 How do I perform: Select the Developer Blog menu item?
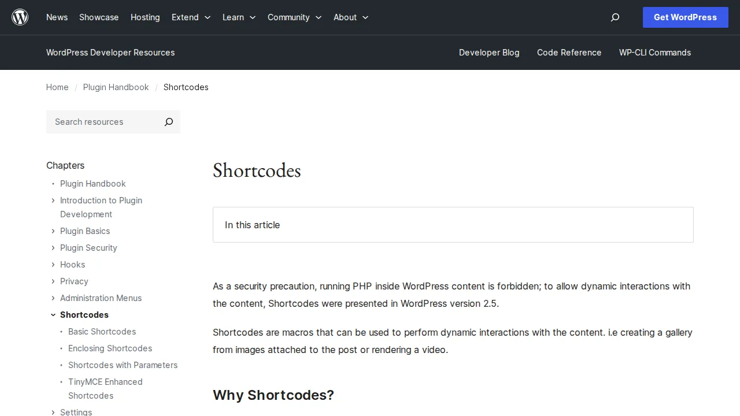(489, 53)
